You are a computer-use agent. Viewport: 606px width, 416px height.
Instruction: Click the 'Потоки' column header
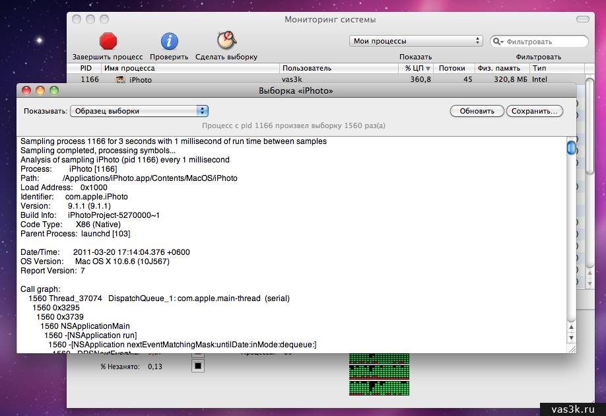coord(452,68)
